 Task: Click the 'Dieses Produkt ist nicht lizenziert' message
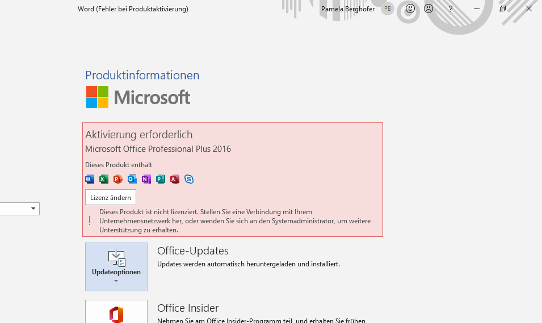(x=235, y=221)
